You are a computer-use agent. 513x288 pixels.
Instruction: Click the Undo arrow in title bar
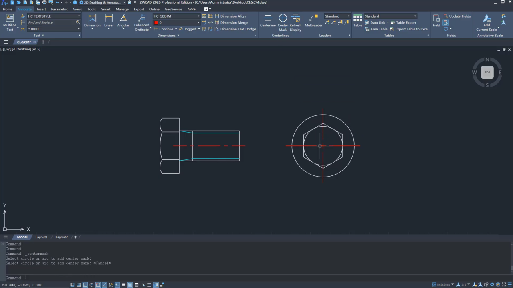point(57,2)
